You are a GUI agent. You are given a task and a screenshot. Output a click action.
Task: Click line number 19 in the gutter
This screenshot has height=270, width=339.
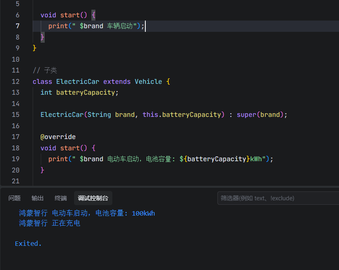pos(16,159)
